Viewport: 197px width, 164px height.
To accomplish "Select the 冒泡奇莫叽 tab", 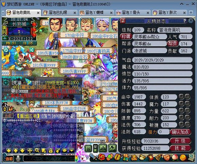I will (x=23, y=13).
